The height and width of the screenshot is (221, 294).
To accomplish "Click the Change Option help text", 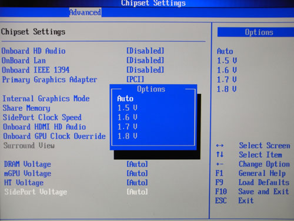I will tap(264, 164).
